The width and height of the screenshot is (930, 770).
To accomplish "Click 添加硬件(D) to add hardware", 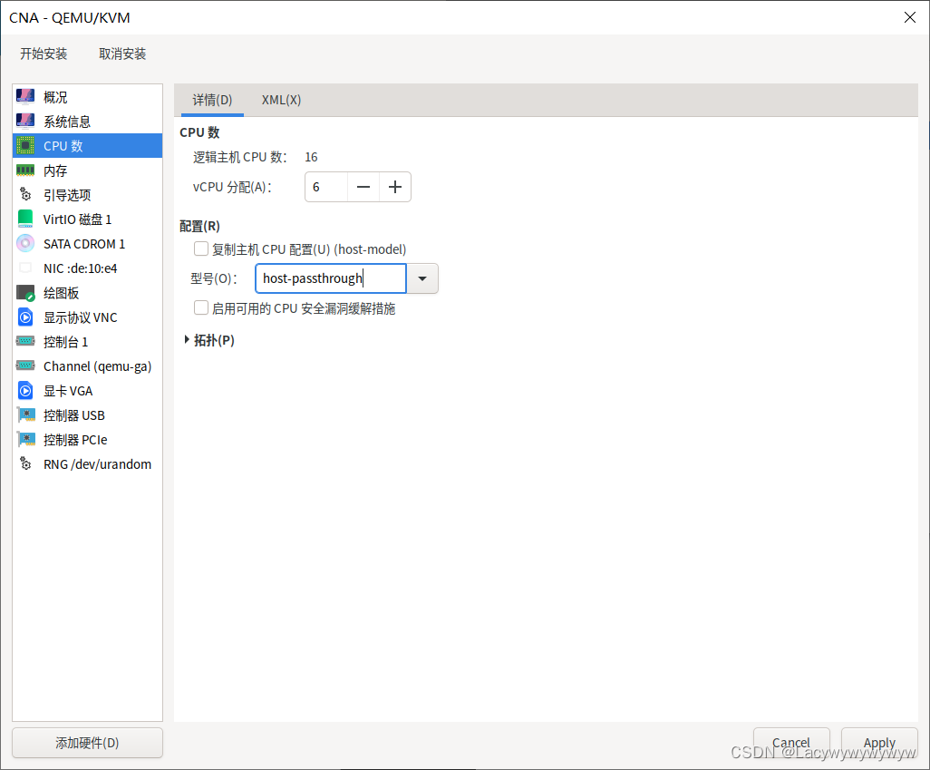I will 86,742.
